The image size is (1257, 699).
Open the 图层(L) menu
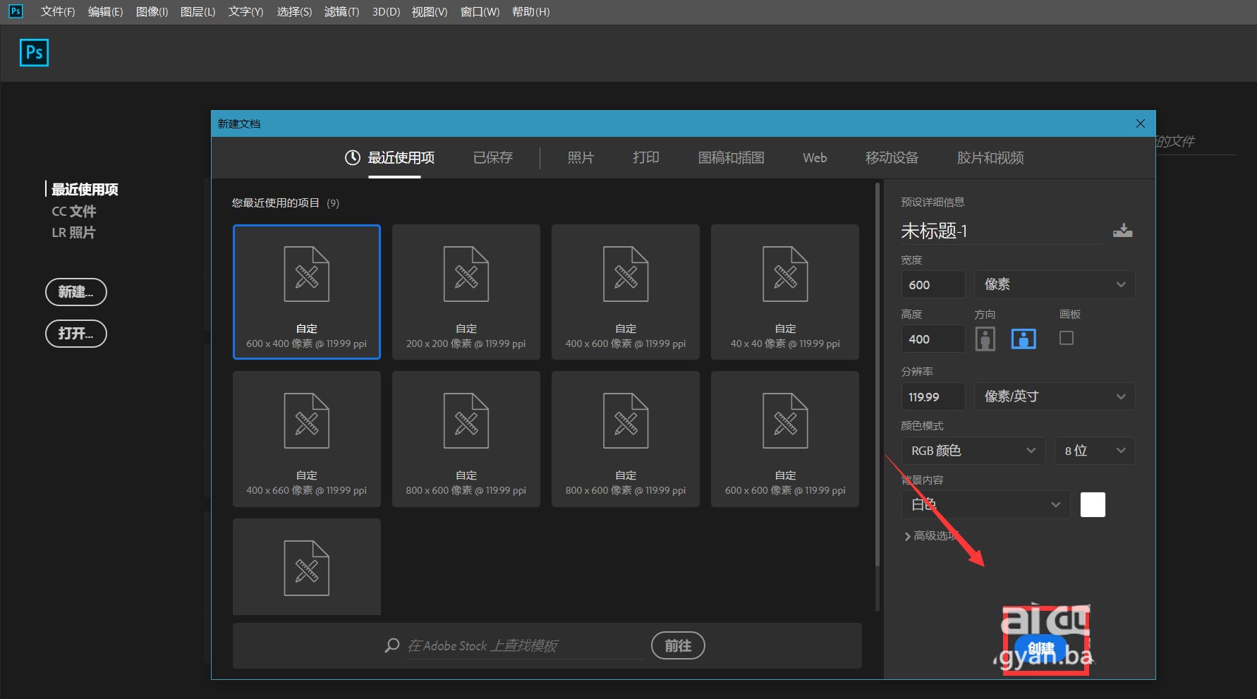tap(198, 11)
